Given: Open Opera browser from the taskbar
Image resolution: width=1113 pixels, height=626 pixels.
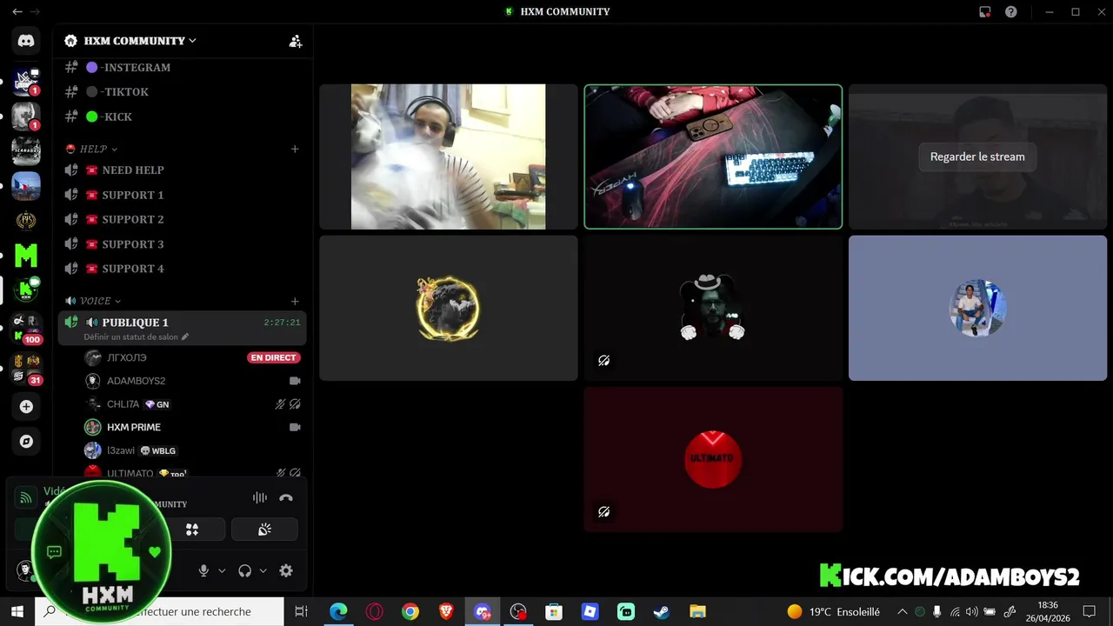Looking at the screenshot, I should point(374,611).
